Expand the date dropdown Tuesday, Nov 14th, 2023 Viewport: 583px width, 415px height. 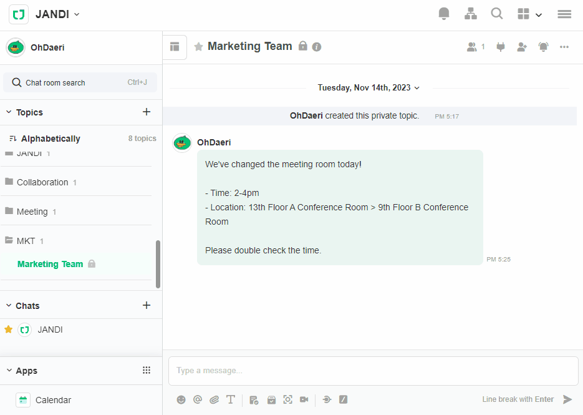click(369, 88)
